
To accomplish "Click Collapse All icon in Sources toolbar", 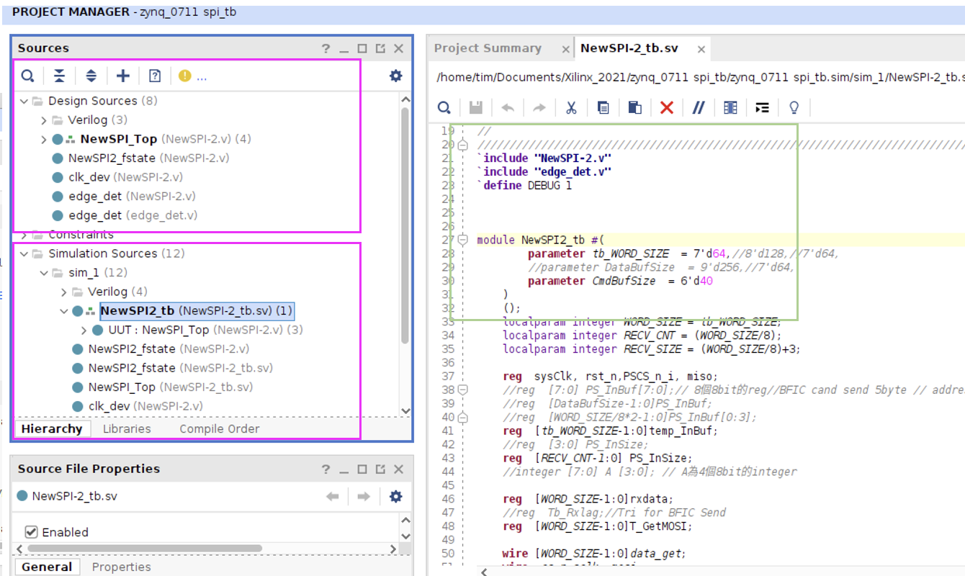I will point(59,76).
